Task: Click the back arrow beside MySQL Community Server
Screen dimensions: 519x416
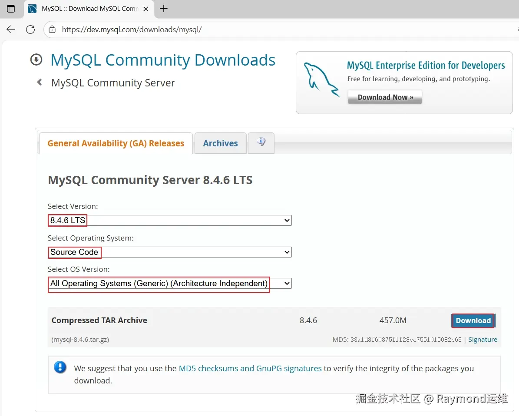Action: pyautogui.click(x=40, y=82)
